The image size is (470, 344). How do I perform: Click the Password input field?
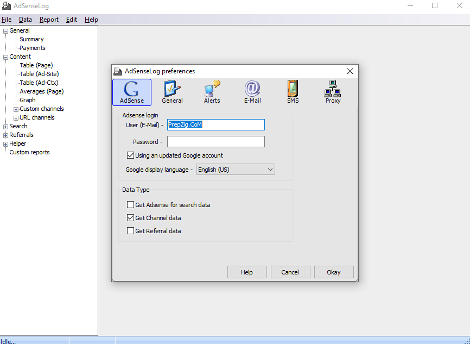(x=216, y=141)
